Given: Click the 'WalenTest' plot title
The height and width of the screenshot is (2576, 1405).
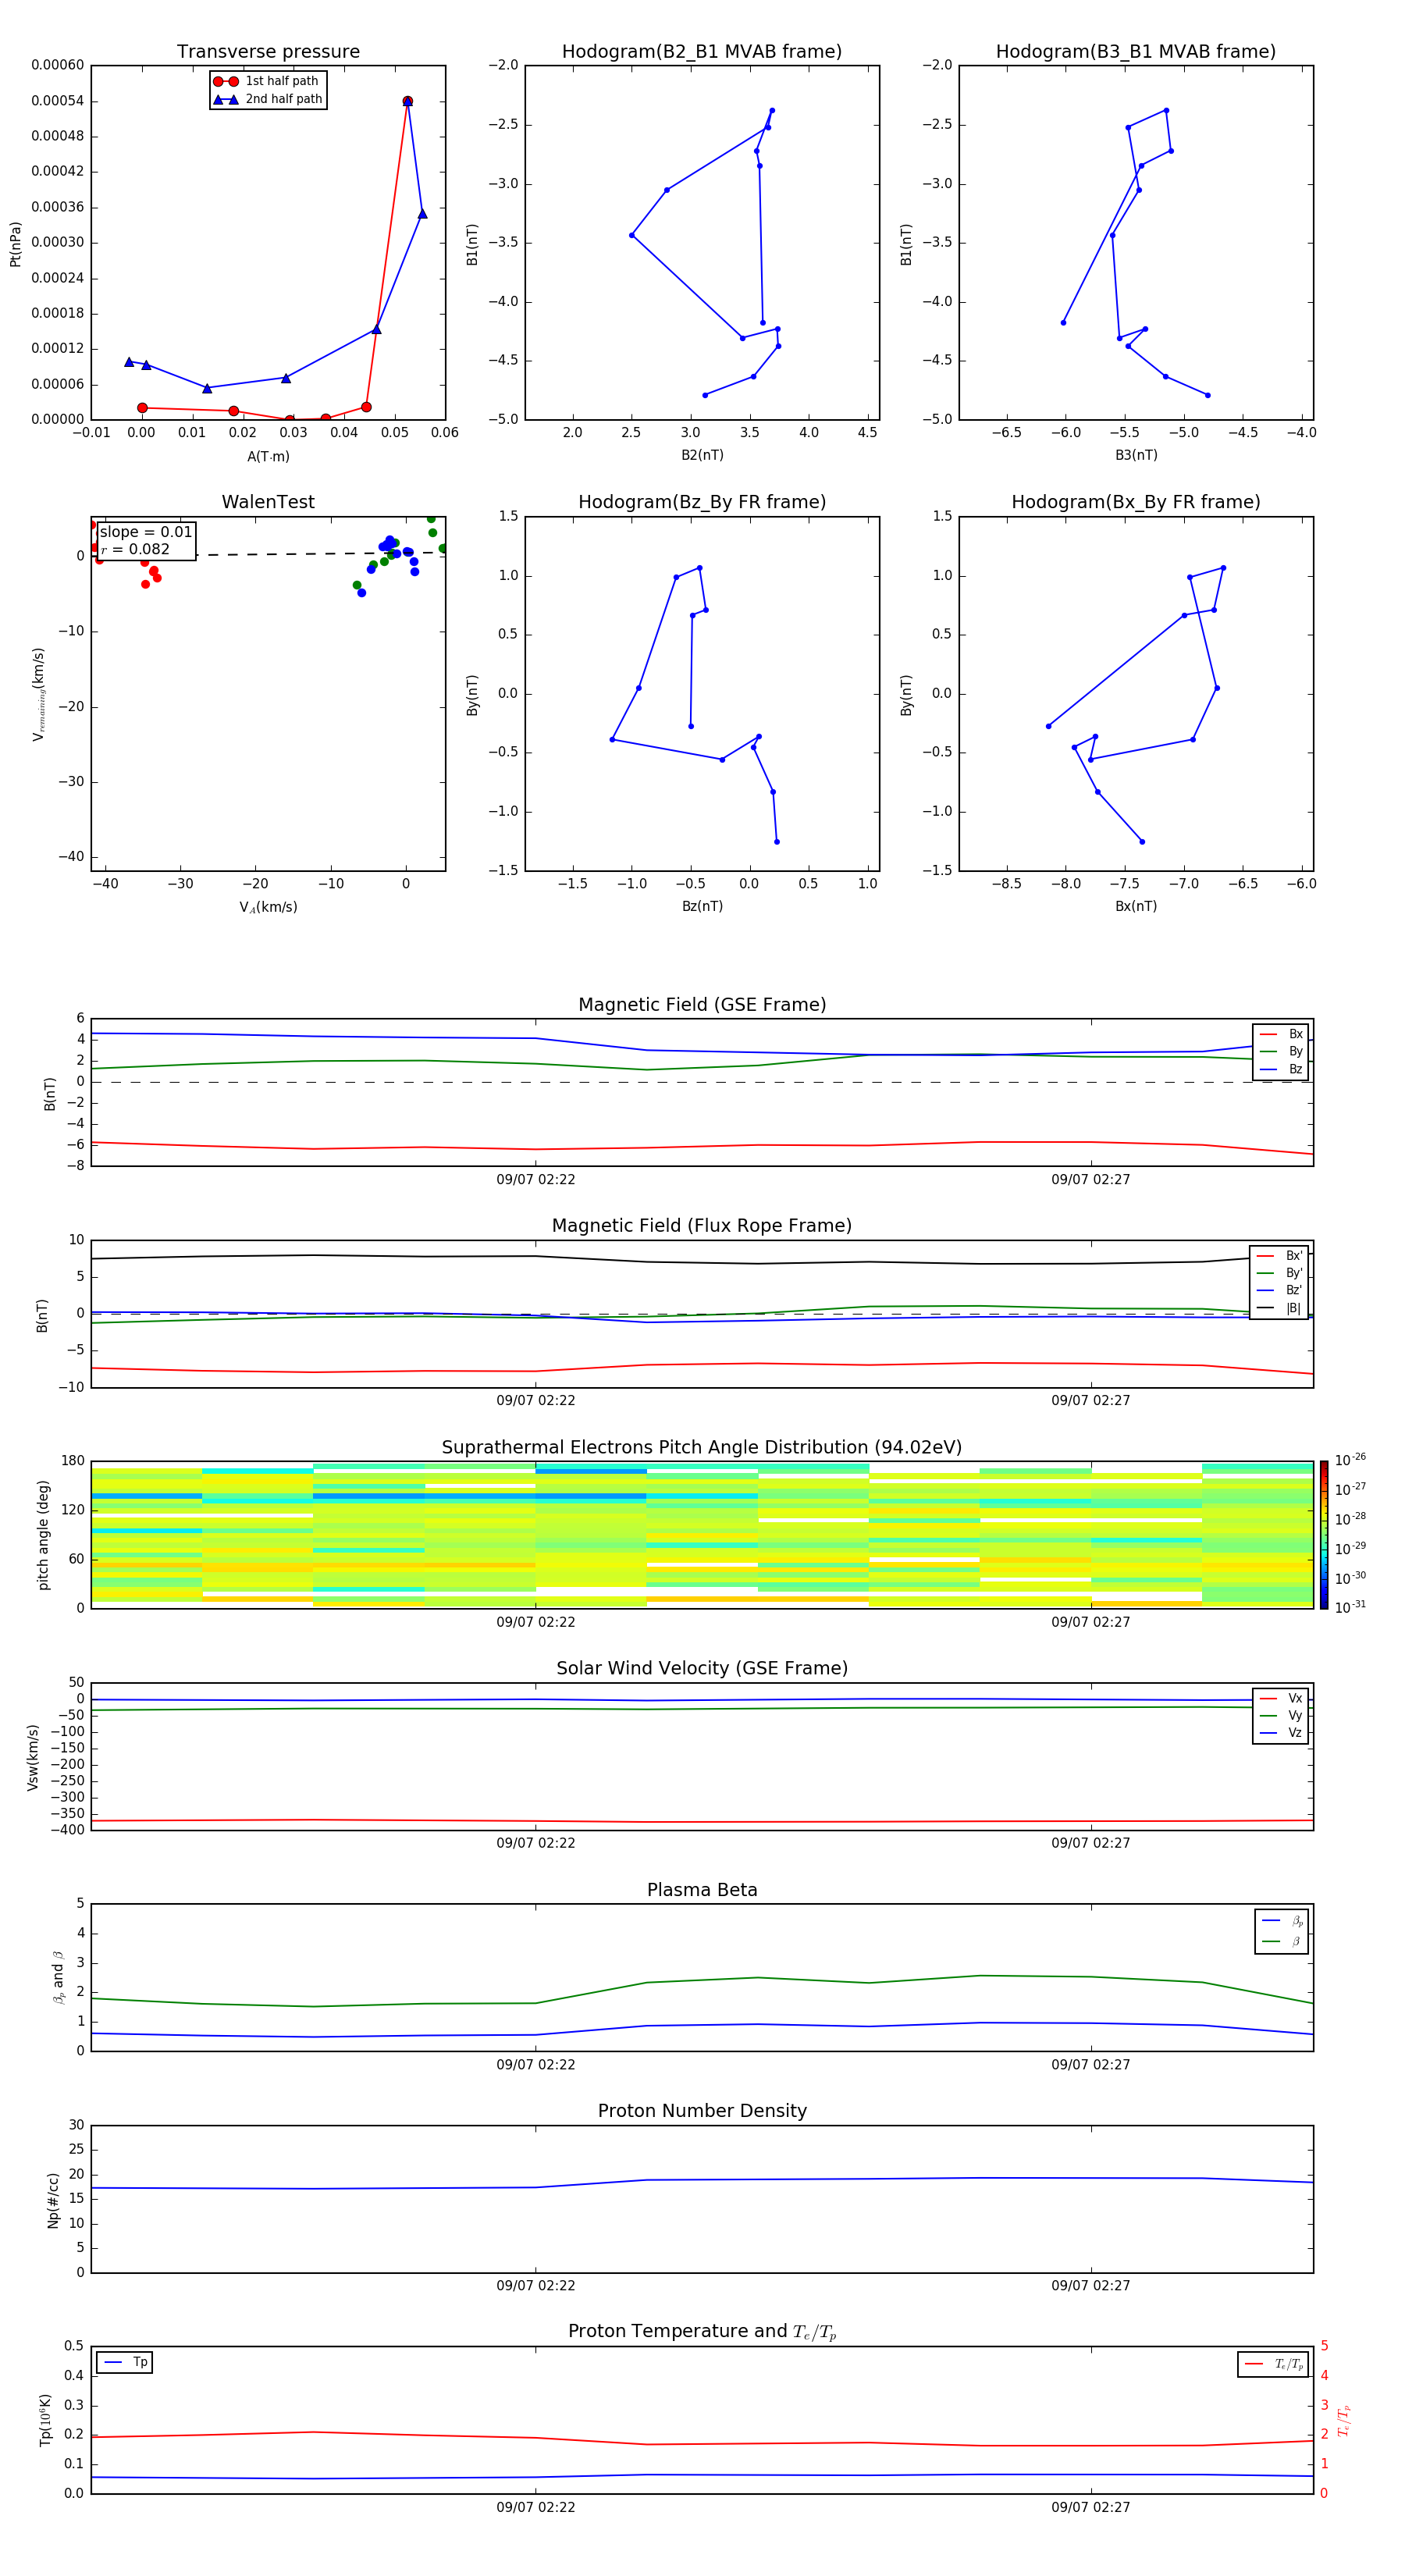Looking at the screenshot, I should coord(268,502).
